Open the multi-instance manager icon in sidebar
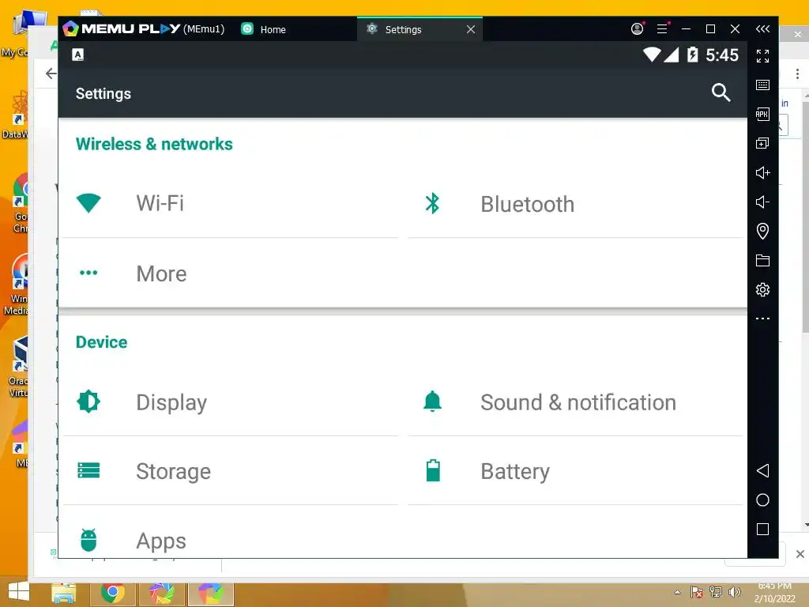Viewport: 809px width, 607px height. click(x=762, y=143)
